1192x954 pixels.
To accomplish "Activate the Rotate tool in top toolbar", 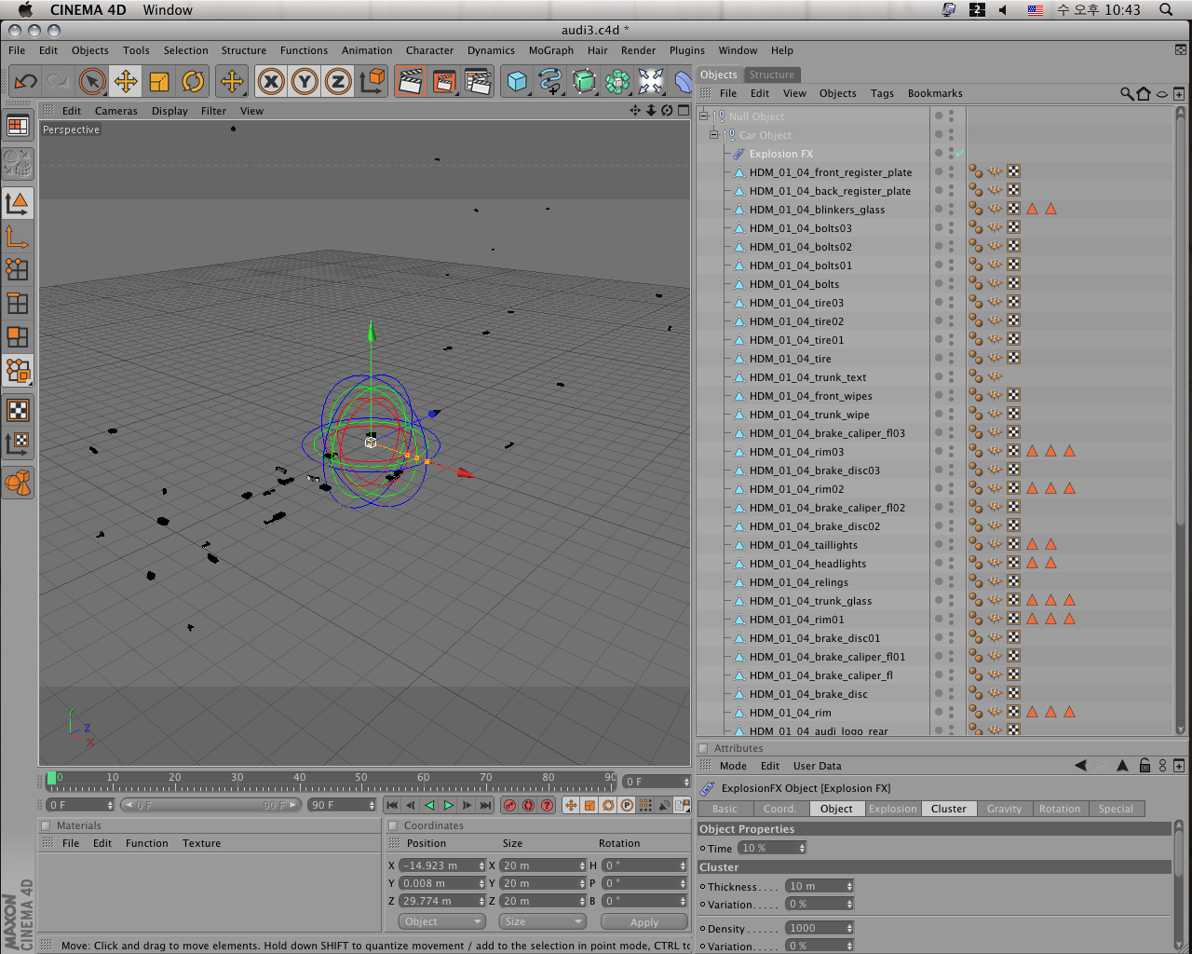I will (x=193, y=82).
